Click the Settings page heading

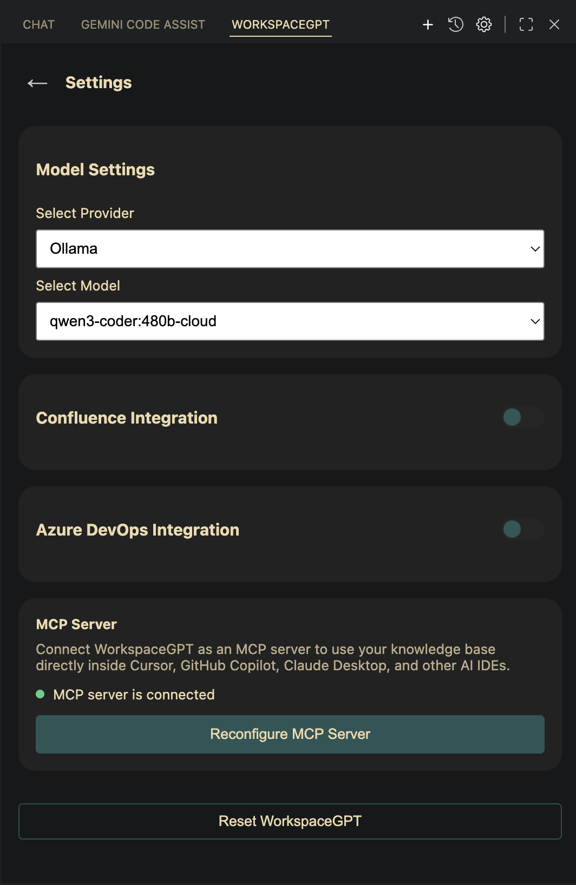click(x=99, y=83)
